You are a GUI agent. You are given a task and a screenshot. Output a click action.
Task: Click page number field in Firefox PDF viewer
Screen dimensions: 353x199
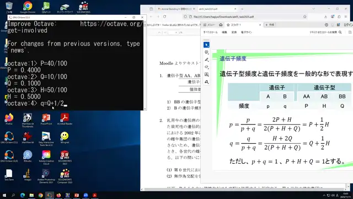173,33
